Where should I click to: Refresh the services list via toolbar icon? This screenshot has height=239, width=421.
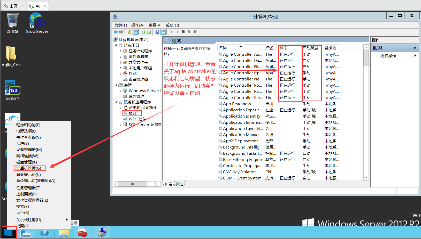144,31
